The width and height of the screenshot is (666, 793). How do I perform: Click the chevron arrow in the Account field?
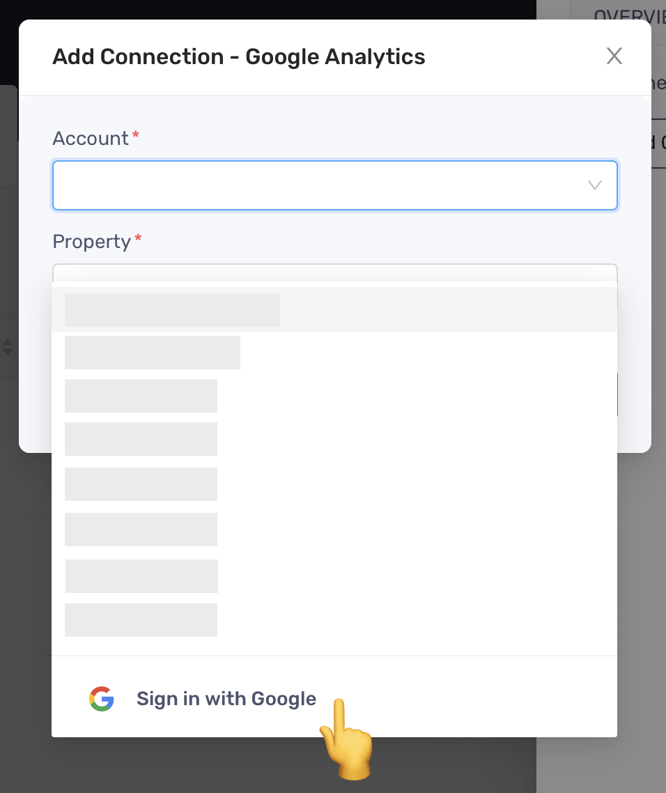[595, 185]
